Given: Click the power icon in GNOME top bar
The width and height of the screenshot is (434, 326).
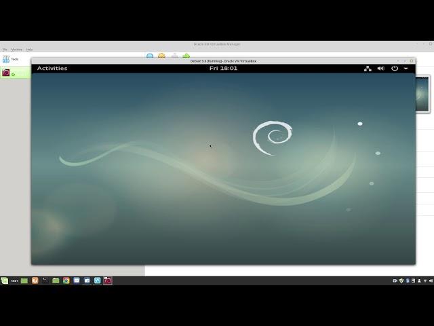Looking at the screenshot, I should (x=395, y=68).
